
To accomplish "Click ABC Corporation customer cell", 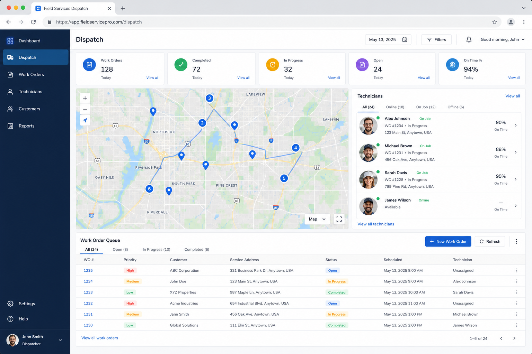I will [185, 271].
